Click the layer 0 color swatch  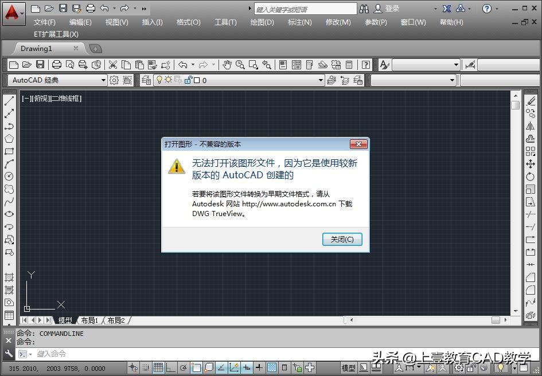[196, 80]
